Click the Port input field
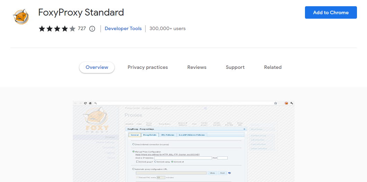 pos(222,158)
